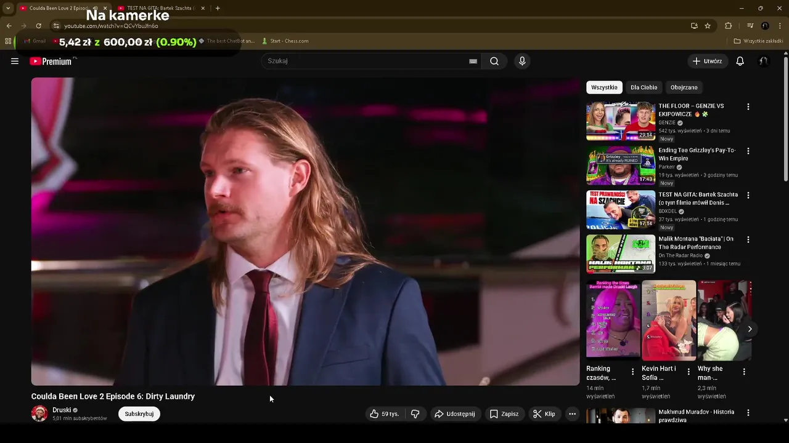
Task: Click the video player frame
Action: (x=305, y=231)
